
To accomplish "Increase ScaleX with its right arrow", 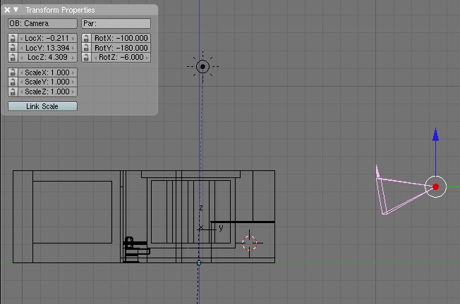I will coord(73,72).
